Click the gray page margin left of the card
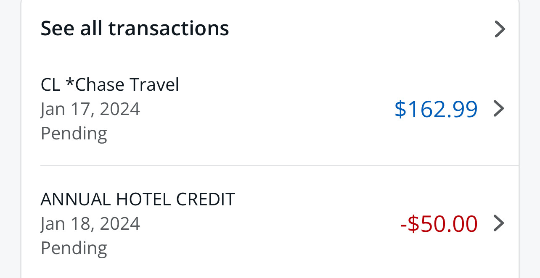Image resolution: width=540 pixels, height=278 pixels. click(10, 139)
